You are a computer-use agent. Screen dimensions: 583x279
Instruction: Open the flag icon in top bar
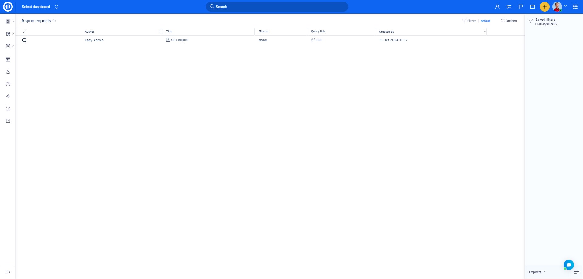[520, 7]
